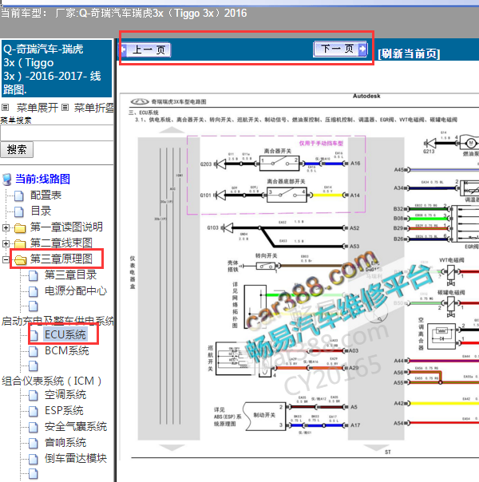Open the 第三章目录 page
Image resolution: width=479 pixels, height=482 pixels.
coord(71,275)
